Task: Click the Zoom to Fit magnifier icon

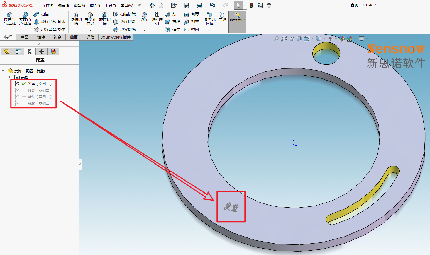Action: click(276, 39)
